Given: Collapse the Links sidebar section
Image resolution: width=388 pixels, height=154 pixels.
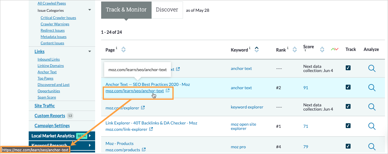Looking at the screenshot, I should pyautogui.click(x=89, y=52).
